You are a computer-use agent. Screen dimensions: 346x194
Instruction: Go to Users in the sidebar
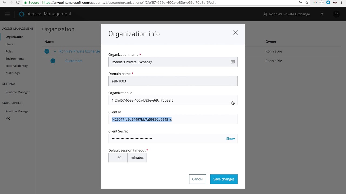[9, 44]
